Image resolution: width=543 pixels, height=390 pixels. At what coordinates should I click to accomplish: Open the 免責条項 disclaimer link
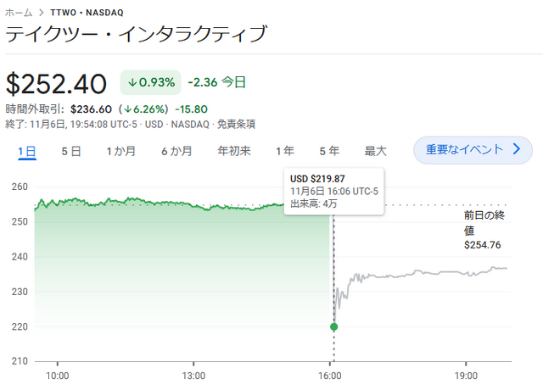coord(237,124)
